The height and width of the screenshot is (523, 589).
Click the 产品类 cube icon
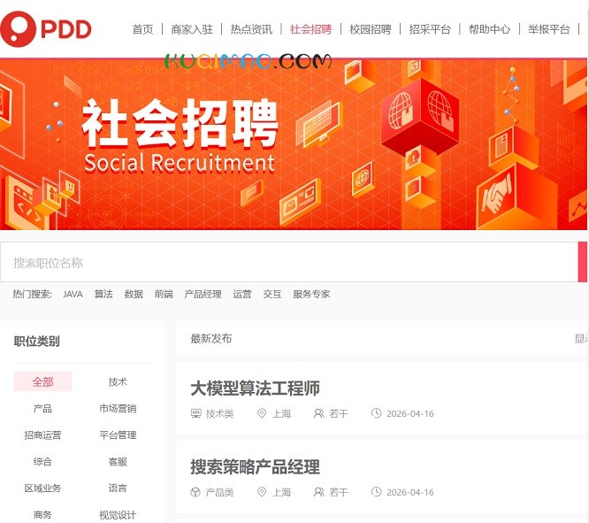pos(195,492)
